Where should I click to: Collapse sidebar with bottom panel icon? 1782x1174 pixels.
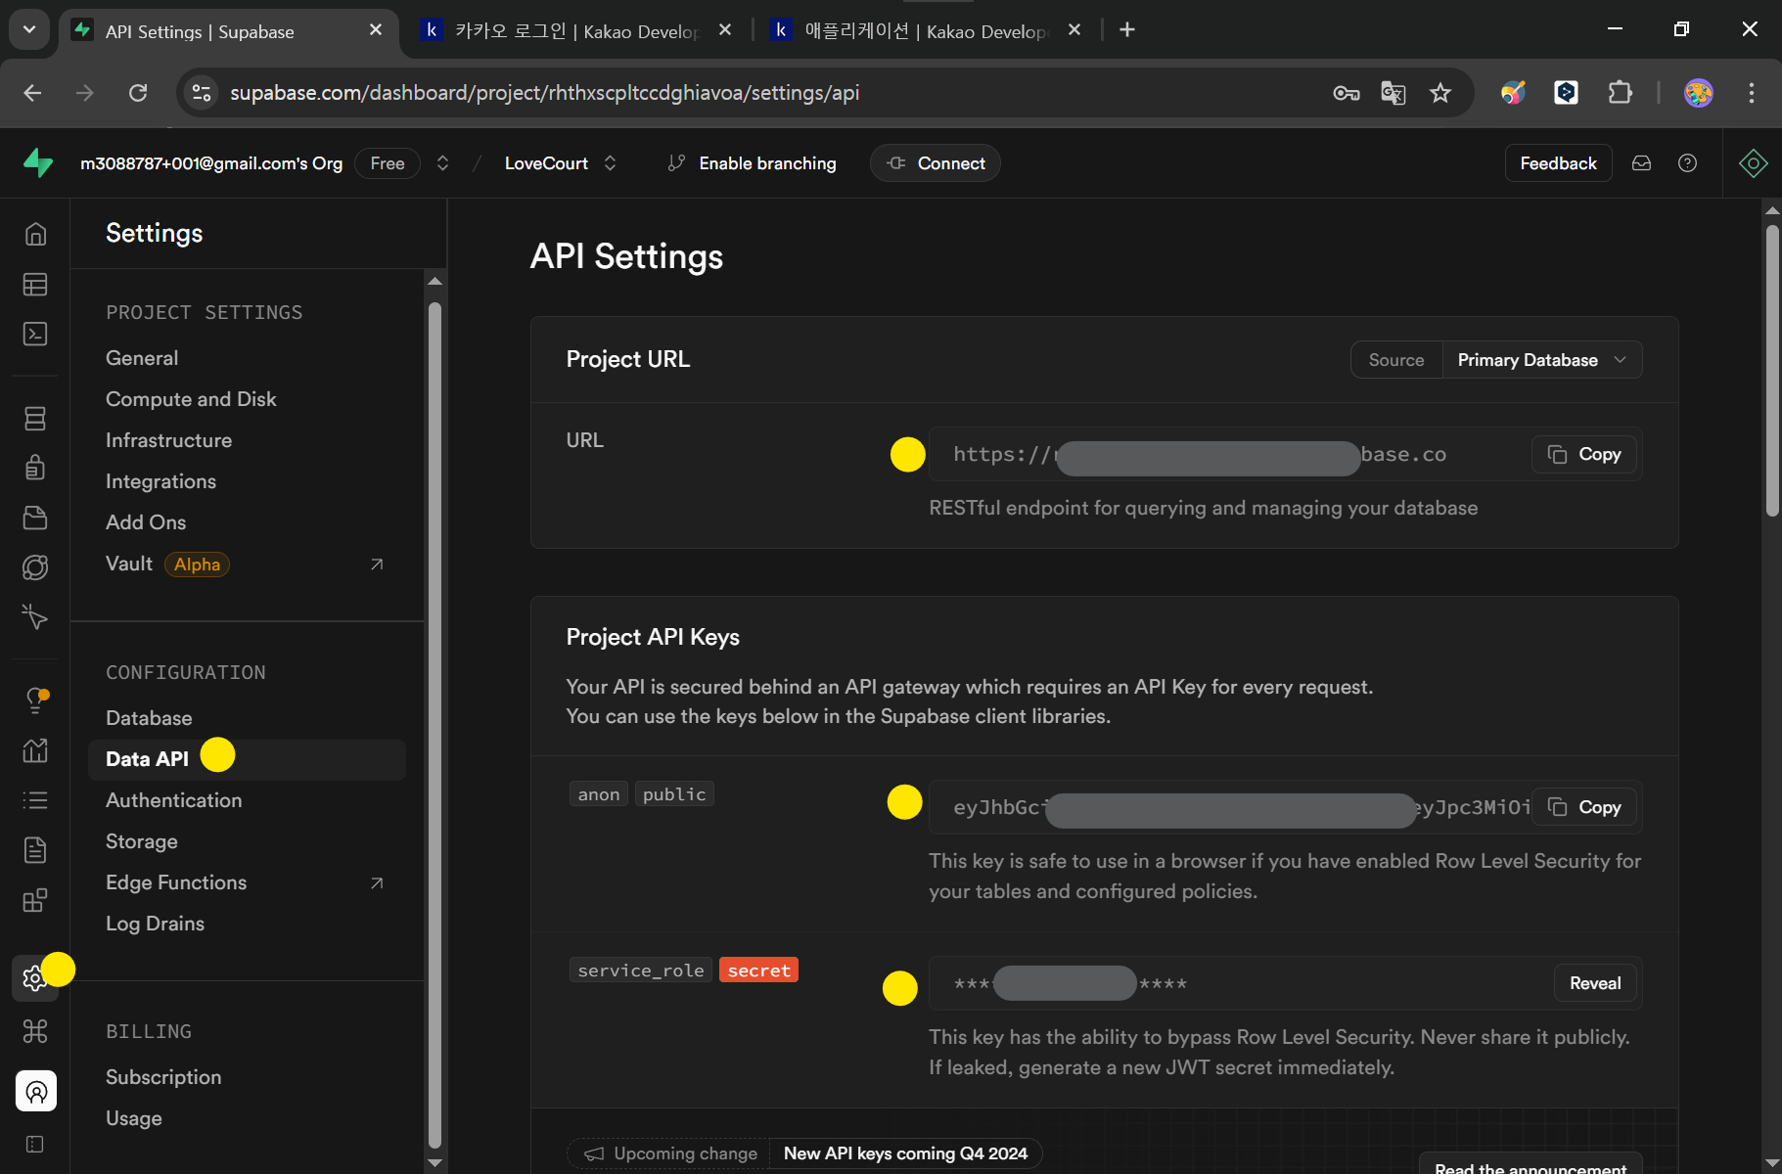[35, 1145]
